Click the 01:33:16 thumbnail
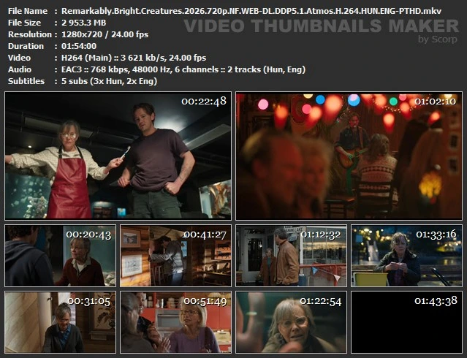This screenshot has height=358, width=467. [407, 256]
